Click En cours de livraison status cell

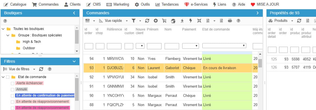coord(227,68)
